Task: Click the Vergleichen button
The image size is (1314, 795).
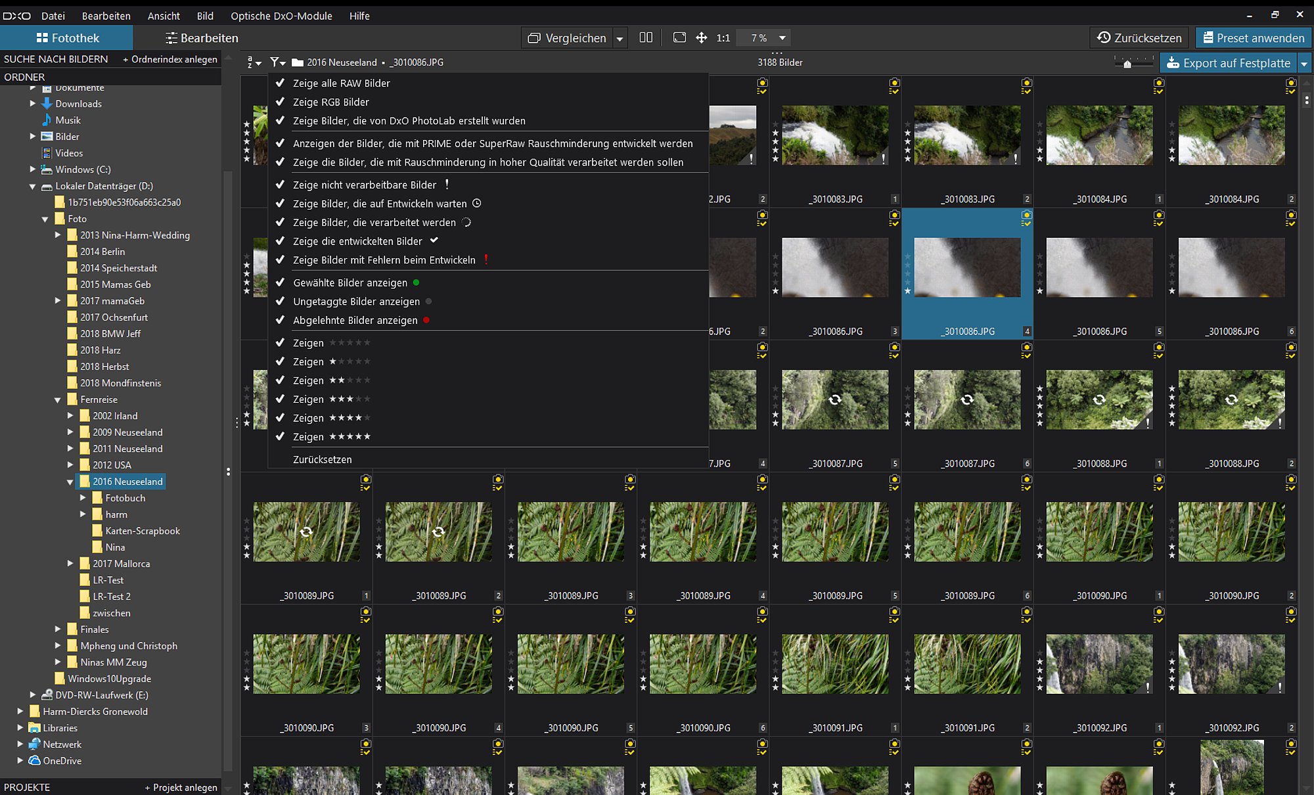Action: pos(568,38)
